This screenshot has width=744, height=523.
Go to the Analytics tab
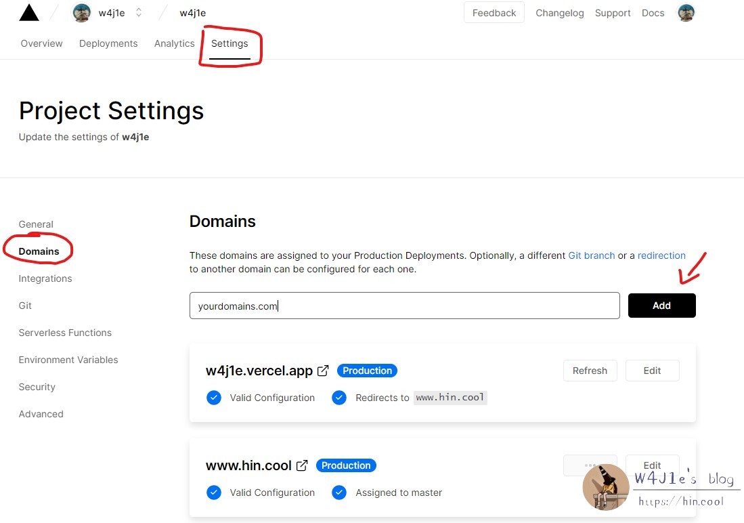[174, 43]
